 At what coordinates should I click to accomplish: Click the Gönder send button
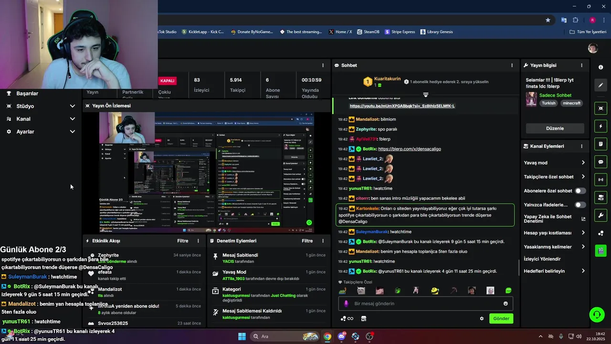(x=501, y=319)
